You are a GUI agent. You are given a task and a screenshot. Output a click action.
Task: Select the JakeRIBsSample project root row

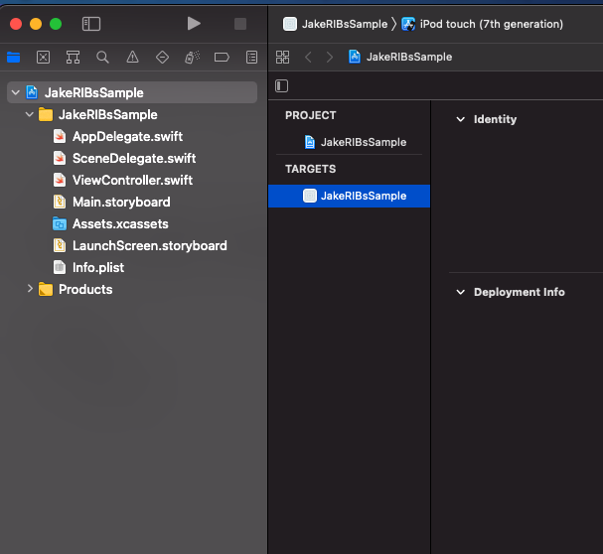132,92
